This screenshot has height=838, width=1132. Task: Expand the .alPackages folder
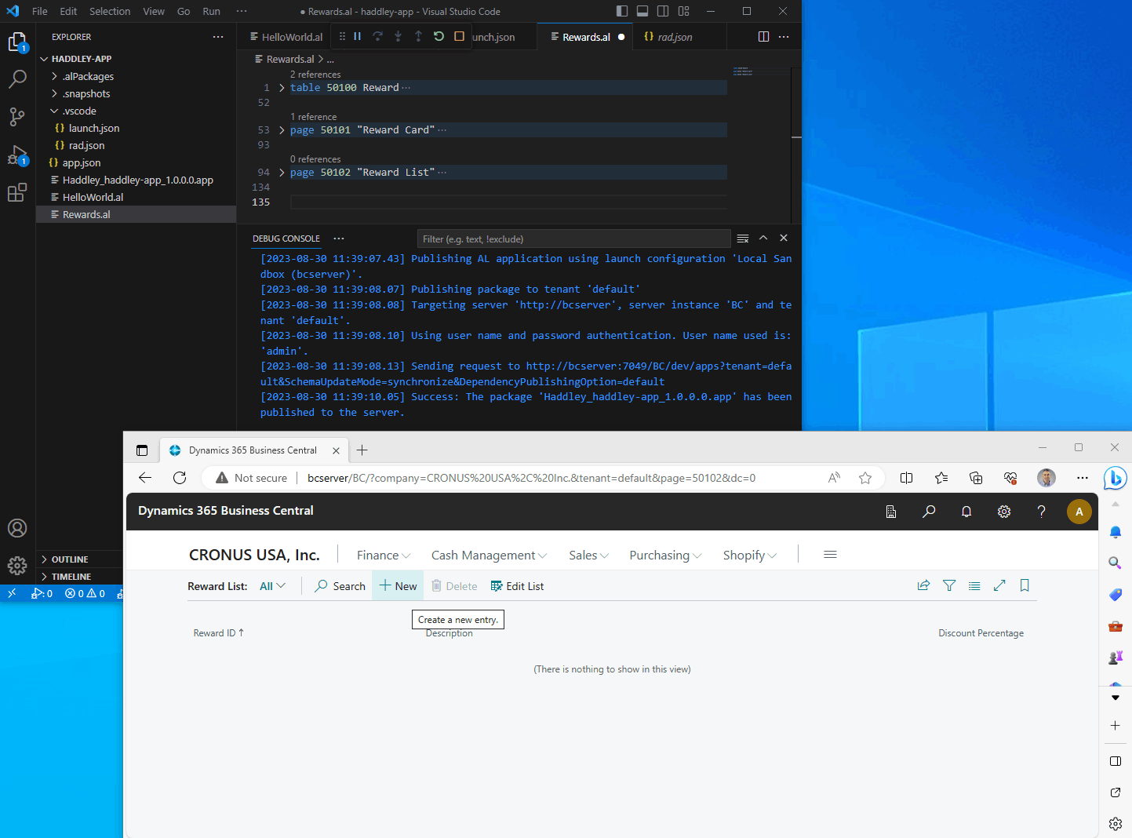tap(88, 76)
